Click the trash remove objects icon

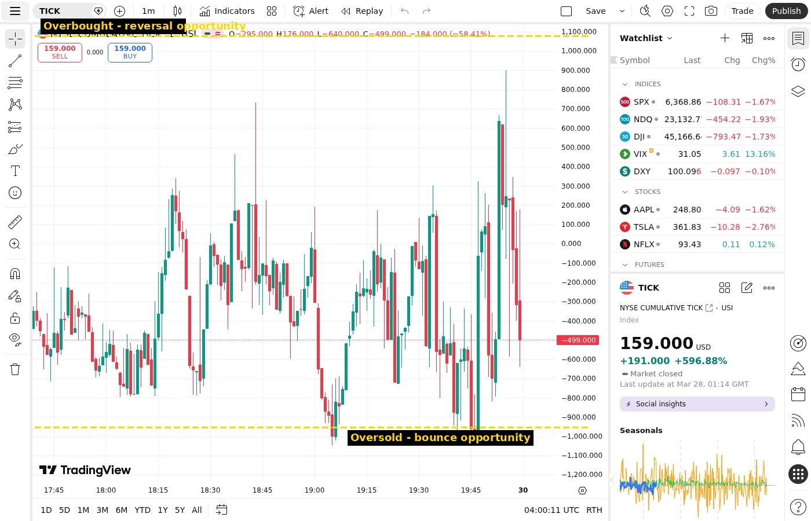(x=15, y=369)
